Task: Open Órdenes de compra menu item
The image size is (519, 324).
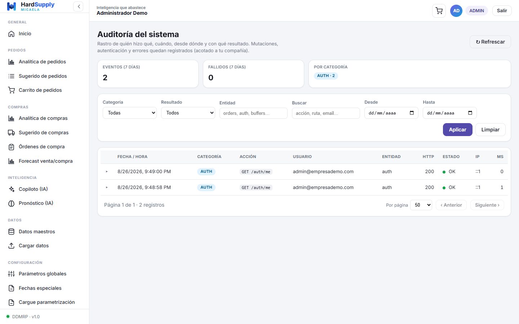Action: pyautogui.click(x=45, y=147)
